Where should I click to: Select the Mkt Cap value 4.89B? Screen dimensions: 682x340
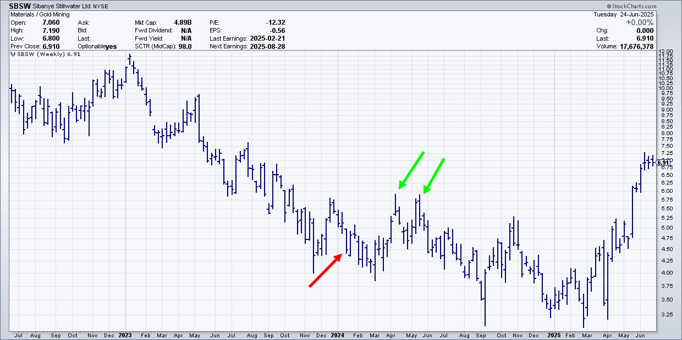pyautogui.click(x=182, y=23)
